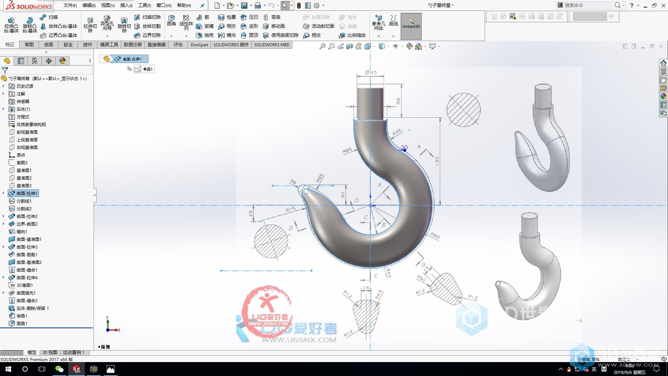
Task: Click the 抽壳 shell tool
Action: click(205, 35)
